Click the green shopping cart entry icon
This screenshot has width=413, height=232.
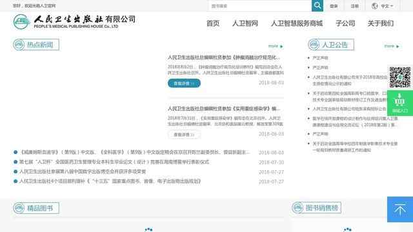coord(400,103)
